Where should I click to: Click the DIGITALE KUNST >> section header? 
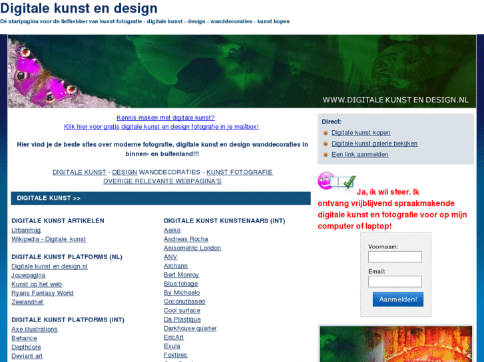160,198
